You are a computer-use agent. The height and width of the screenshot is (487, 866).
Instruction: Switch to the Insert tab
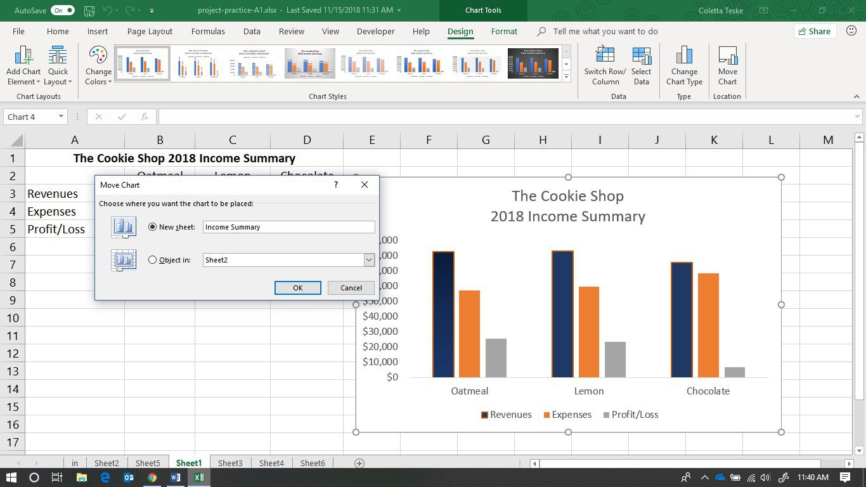pos(98,31)
